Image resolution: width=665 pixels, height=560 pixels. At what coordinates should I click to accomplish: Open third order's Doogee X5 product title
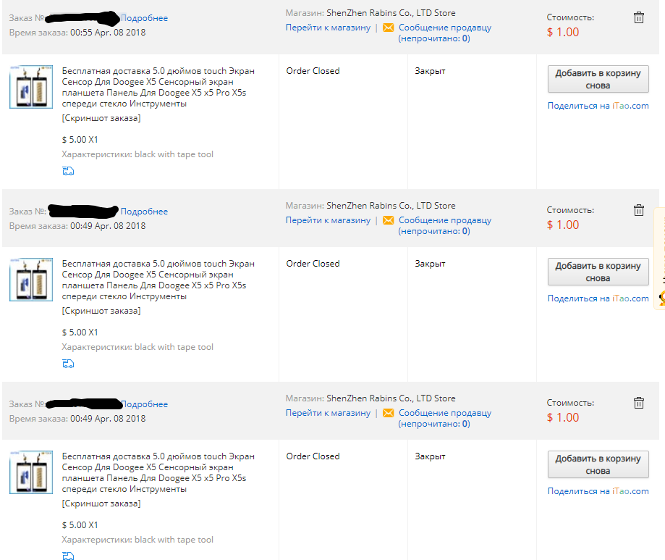158,472
